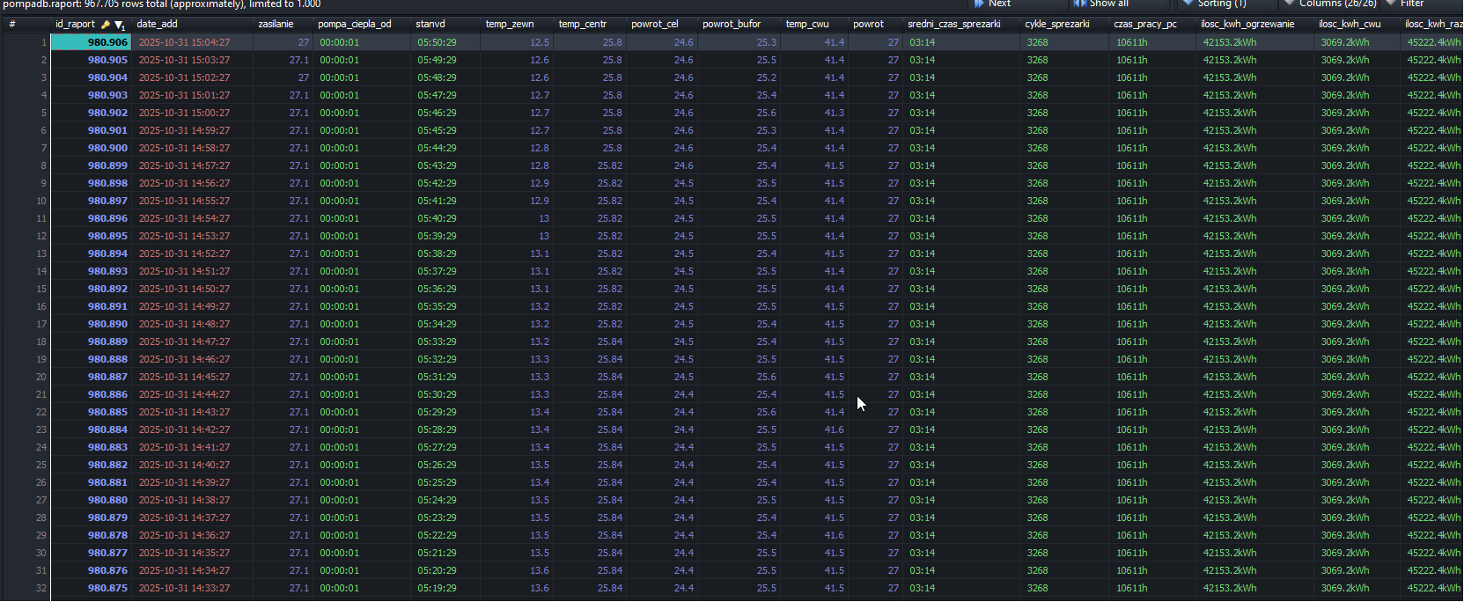Sort by the date_add column header
Screen dimensions: 1464x602
click(x=158, y=25)
